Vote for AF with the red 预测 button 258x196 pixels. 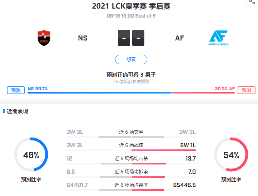click(x=246, y=90)
